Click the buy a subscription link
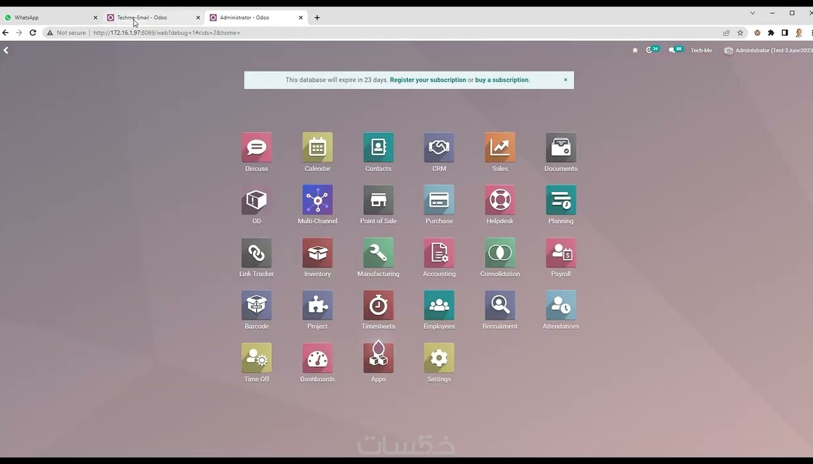Image resolution: width=813 pixels, height=464 pixels. 502,80
